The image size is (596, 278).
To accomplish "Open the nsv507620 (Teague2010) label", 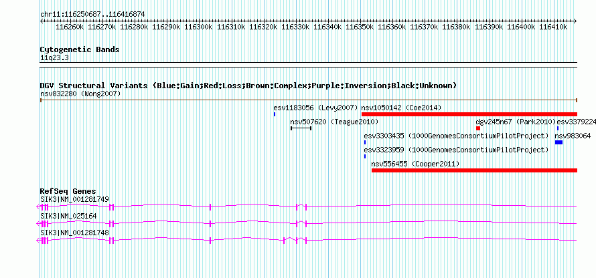I will pyautogui.click(x=334, y=122).
